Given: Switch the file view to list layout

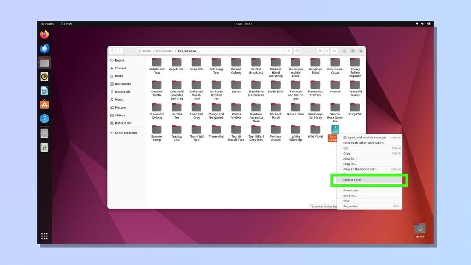Looking at the screenshot, I should (321, 51).
